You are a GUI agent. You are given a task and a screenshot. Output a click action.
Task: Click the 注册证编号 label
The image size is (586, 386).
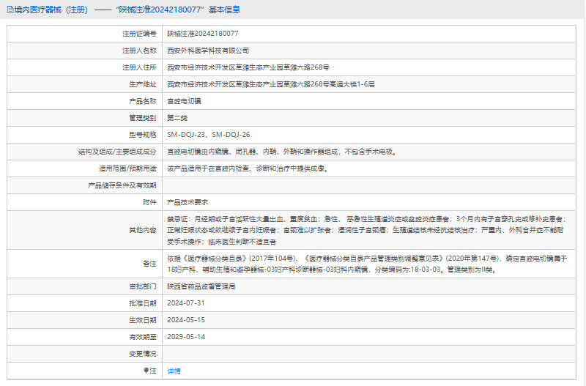(x=139, y=34)
